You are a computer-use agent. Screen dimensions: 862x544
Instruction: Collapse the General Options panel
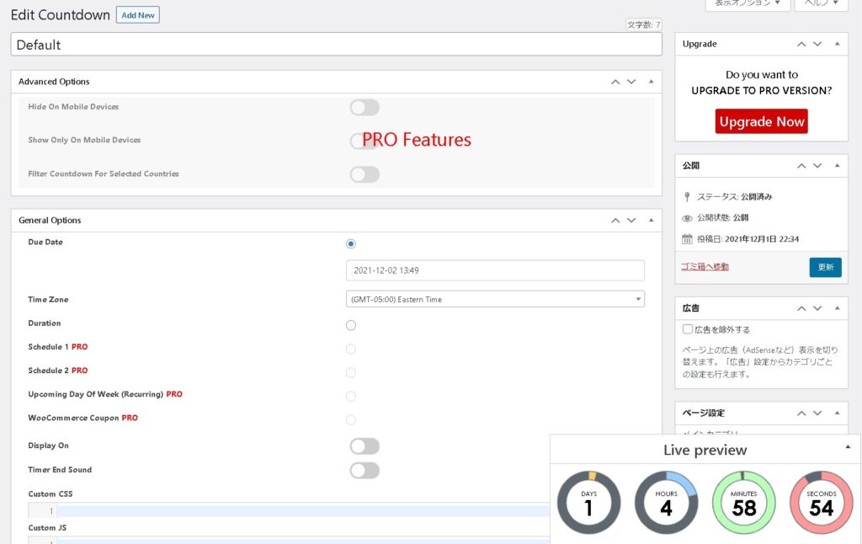click(651, 221)
